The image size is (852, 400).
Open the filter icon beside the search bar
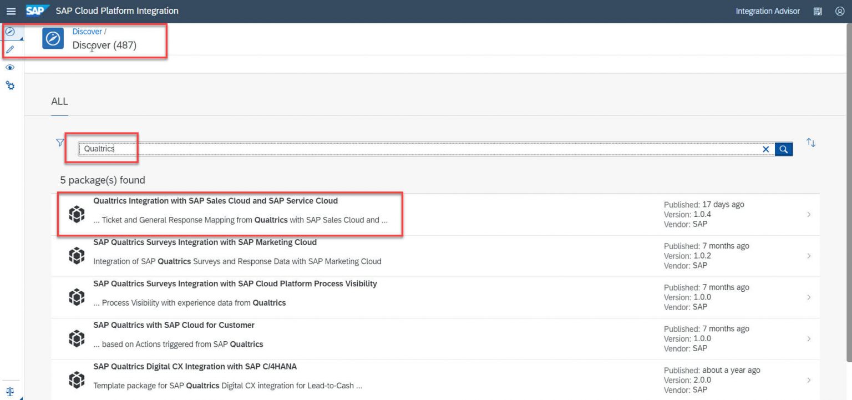pyautogui.click(x=59, y=143)
